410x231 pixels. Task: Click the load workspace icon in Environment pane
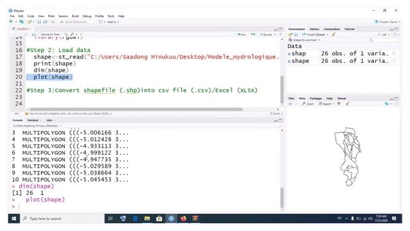[x=290, y=34]
